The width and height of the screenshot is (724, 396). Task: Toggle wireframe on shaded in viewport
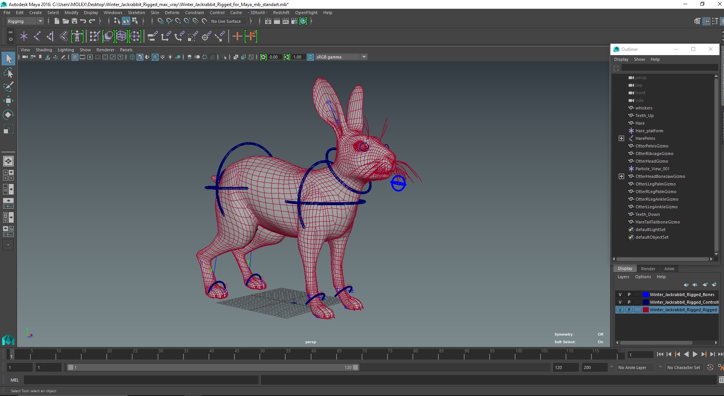155,57
